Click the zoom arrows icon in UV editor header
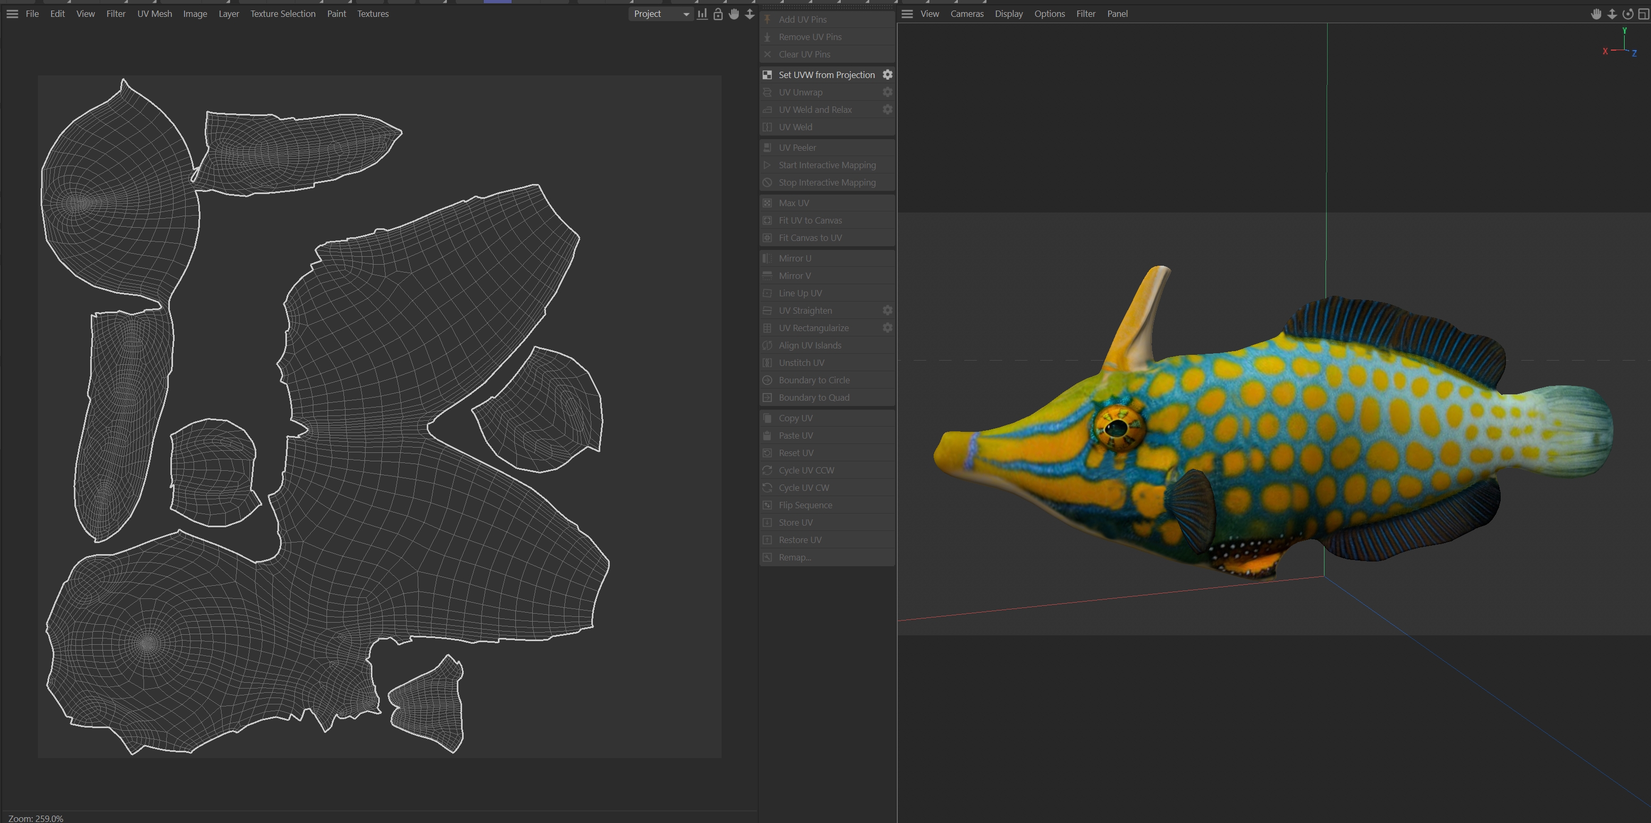1651x823 pixels. [749, 14]
